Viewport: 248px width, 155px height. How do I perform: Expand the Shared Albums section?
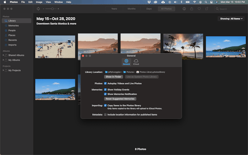click(3, 55)
